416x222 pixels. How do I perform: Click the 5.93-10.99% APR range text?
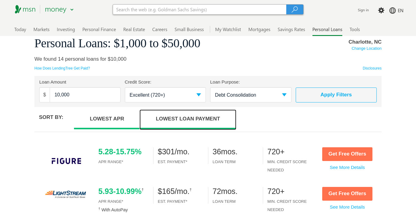pos(120,191)
